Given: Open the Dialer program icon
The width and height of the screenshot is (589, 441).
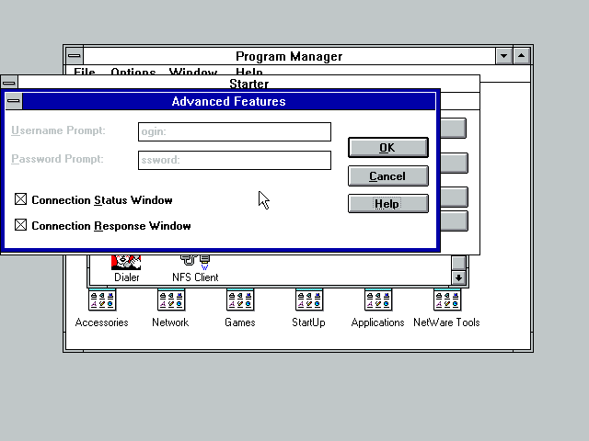Looking at the screenshot, I should coord(126,264).
